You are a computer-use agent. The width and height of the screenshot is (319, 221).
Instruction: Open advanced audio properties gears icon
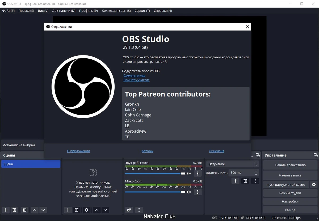129,210
